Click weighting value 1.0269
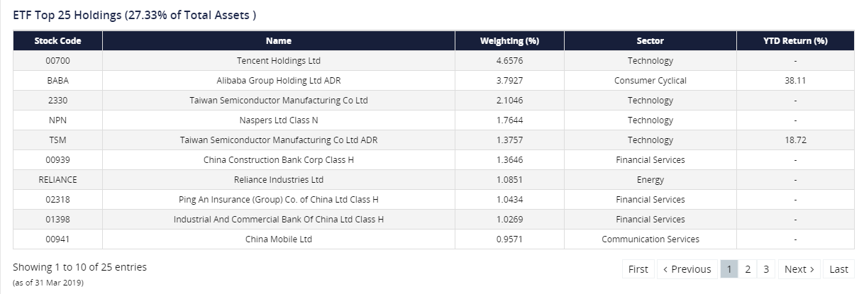The height and width of the screenshot is (294, 864). [509, 220]
